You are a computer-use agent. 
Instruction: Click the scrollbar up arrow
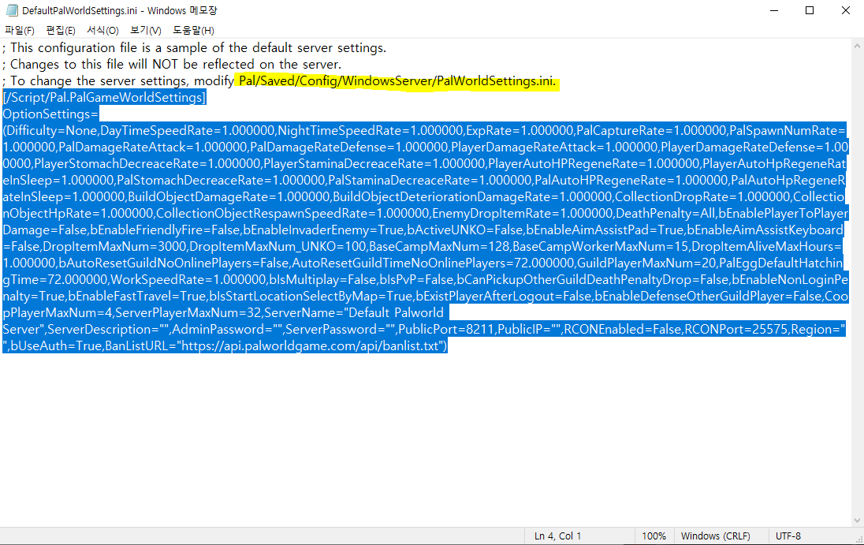click(x=858, y=45)
